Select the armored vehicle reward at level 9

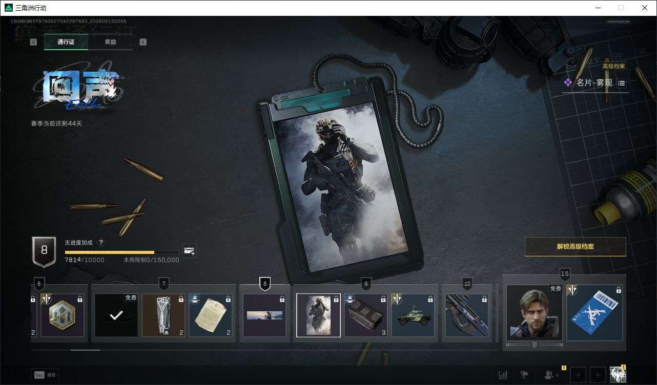[413, 315]
